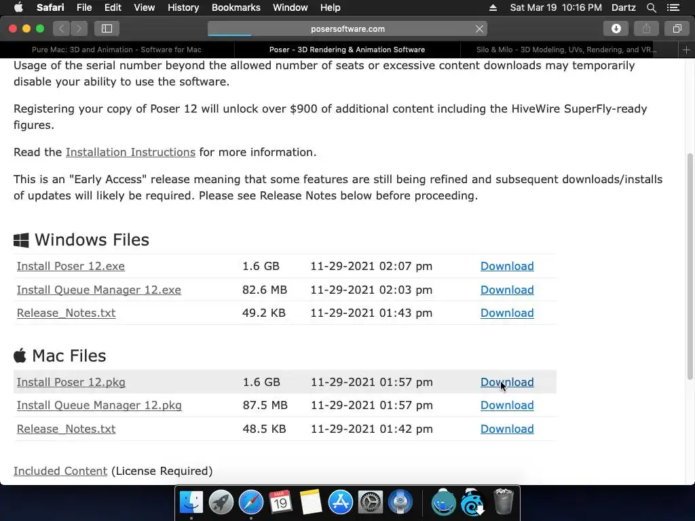Click the 11-29-2021 02:07 pm date cell

coord(371,266)
